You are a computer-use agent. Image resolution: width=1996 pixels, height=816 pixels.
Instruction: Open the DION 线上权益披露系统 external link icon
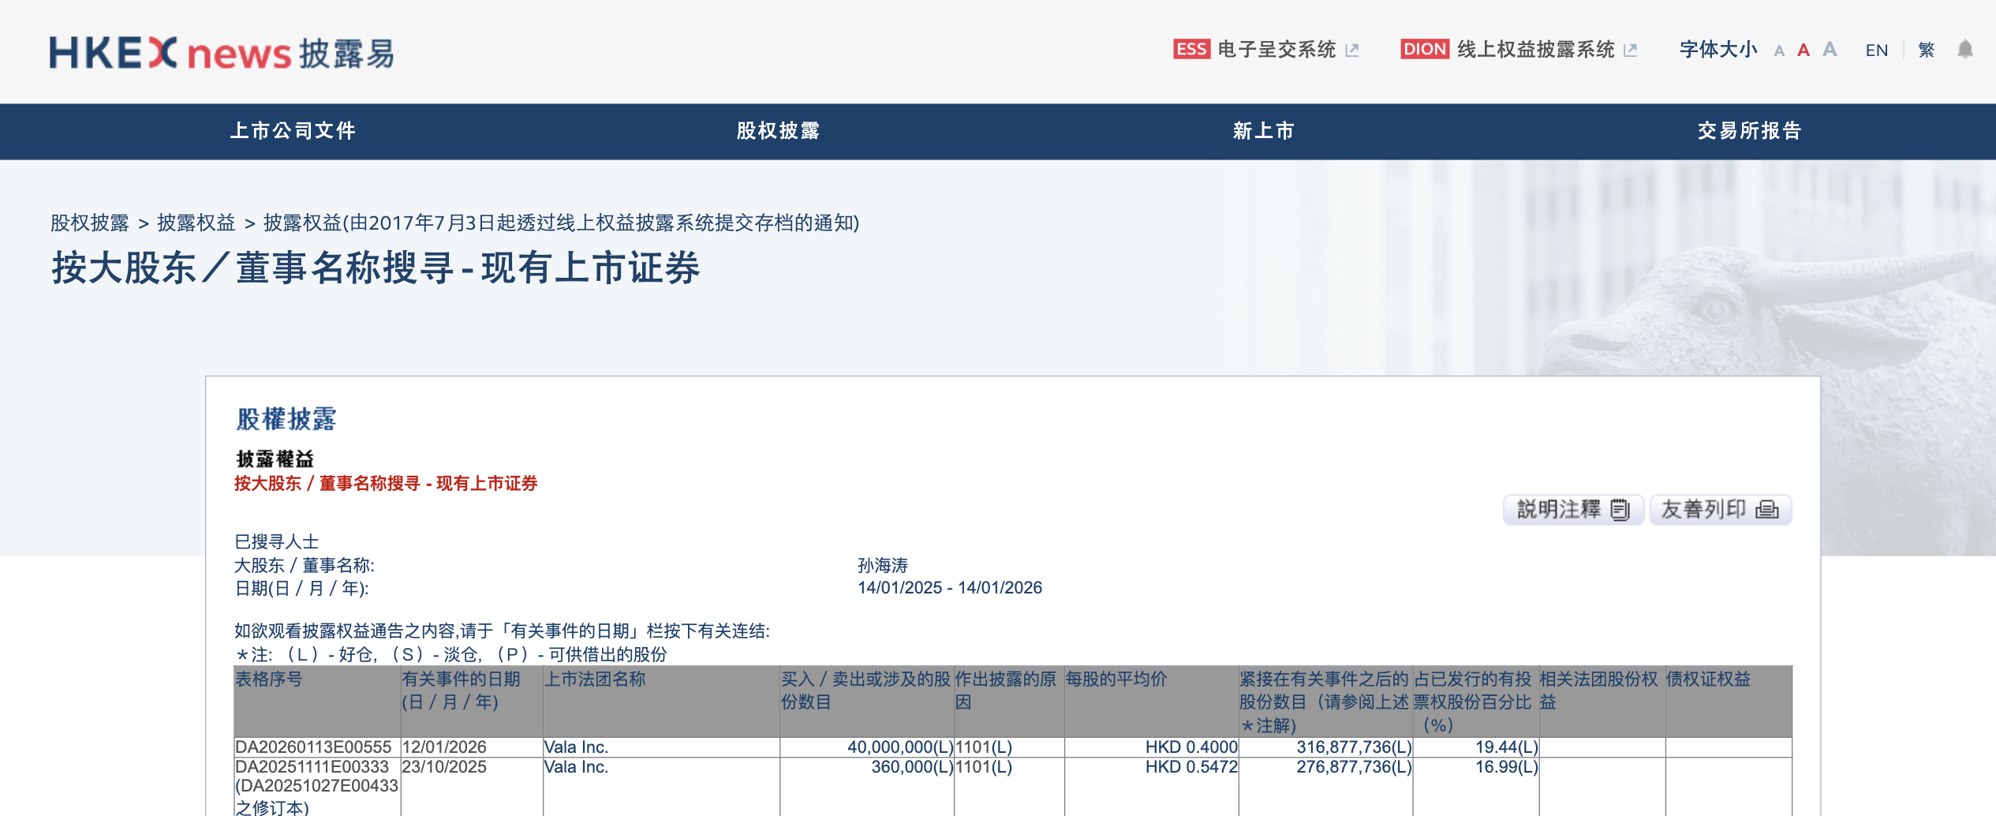[1631, 49]
